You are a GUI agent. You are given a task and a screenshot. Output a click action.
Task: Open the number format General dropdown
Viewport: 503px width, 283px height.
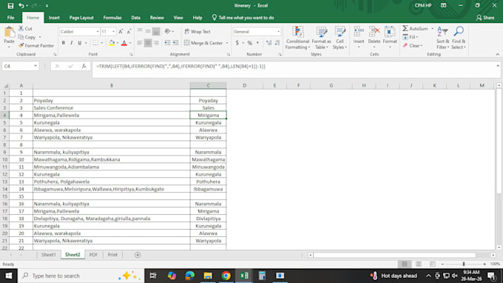tap(278, 31)
